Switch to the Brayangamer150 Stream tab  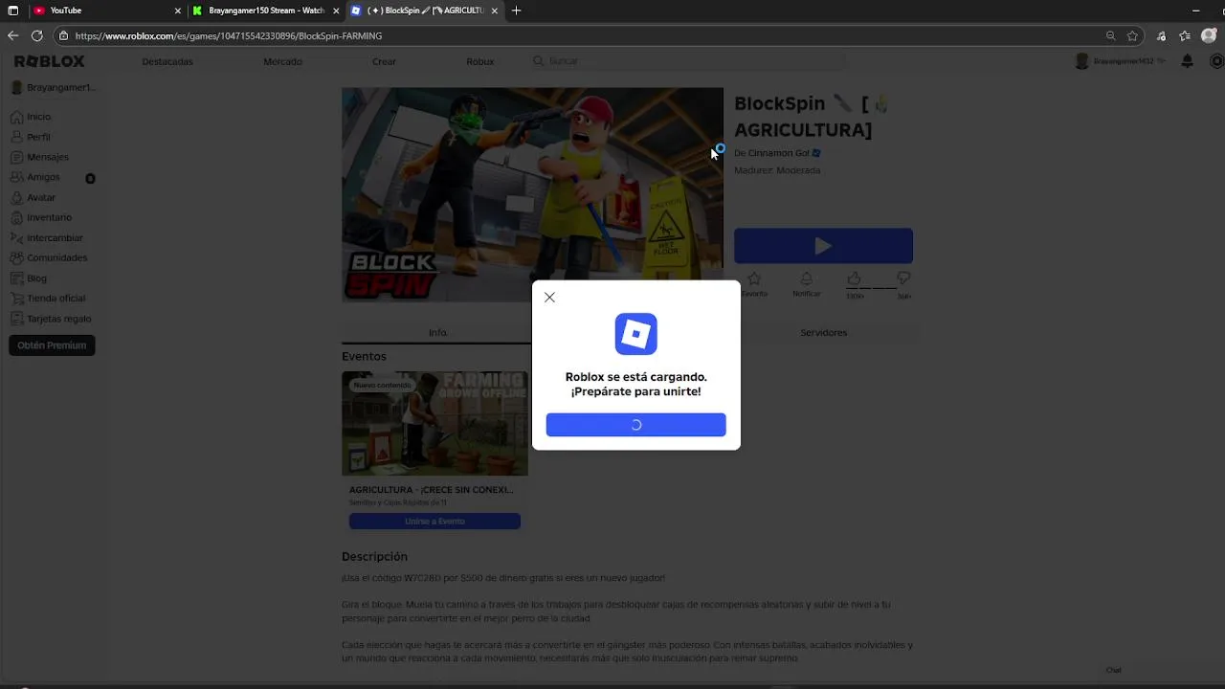tap(266, 11)
